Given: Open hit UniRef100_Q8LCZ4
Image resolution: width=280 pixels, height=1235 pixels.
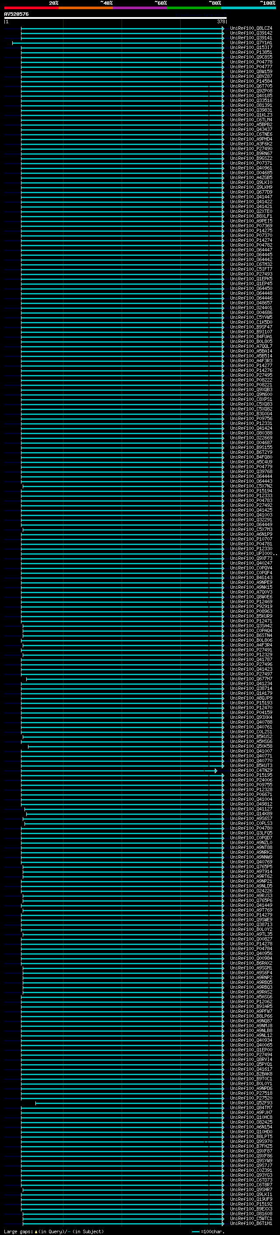Looking at the screenshot, I should click(x=251, y=28).
